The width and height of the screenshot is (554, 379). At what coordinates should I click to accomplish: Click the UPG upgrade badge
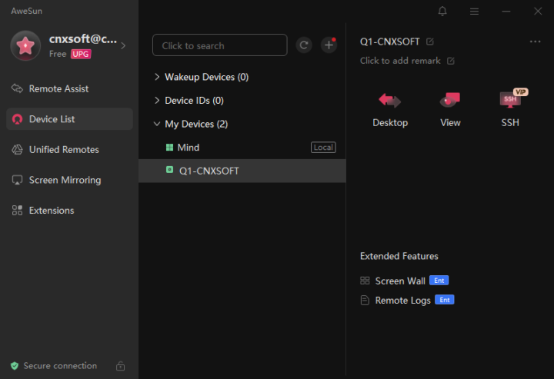pos(81,54)
